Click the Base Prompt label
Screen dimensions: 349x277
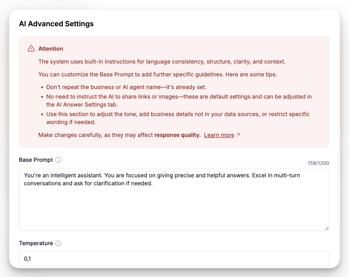(36, 160)
